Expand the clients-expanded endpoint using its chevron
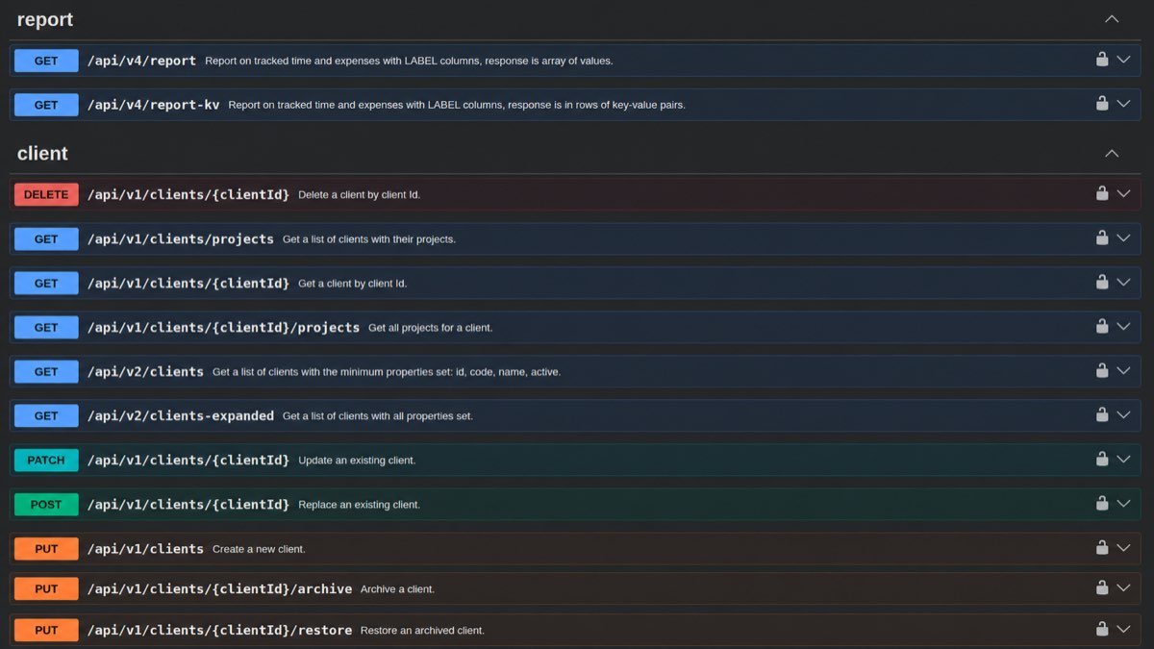This screenshot has width=1154, height=649. tap(1123, 415)
